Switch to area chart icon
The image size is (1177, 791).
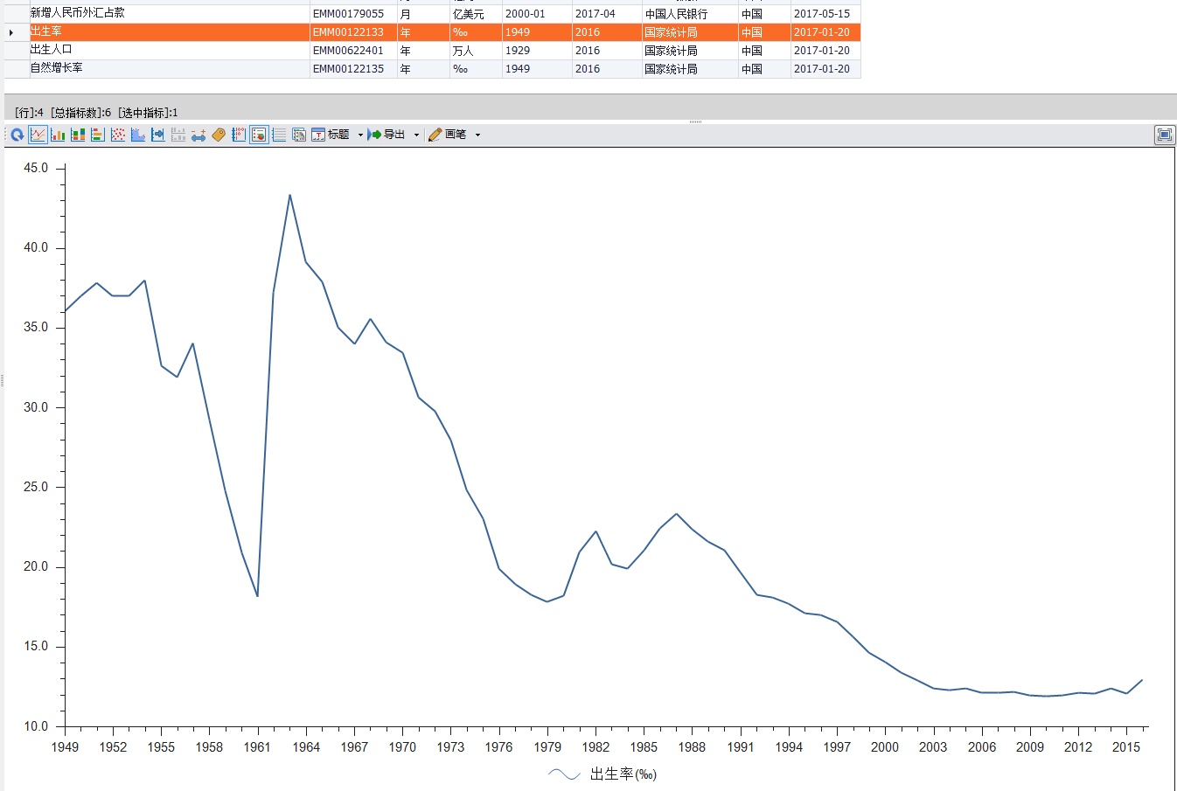click(138, 135)
